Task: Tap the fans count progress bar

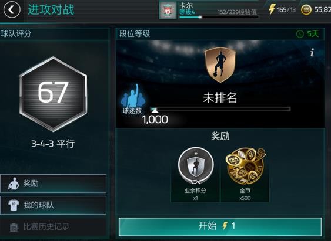Action: [220, 109]
